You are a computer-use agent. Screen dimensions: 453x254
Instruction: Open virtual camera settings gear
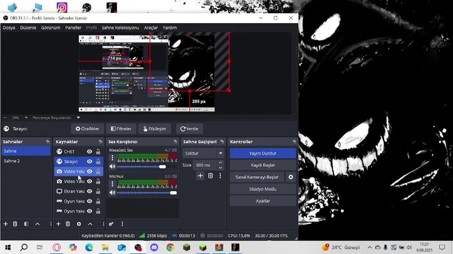point(291,177)
